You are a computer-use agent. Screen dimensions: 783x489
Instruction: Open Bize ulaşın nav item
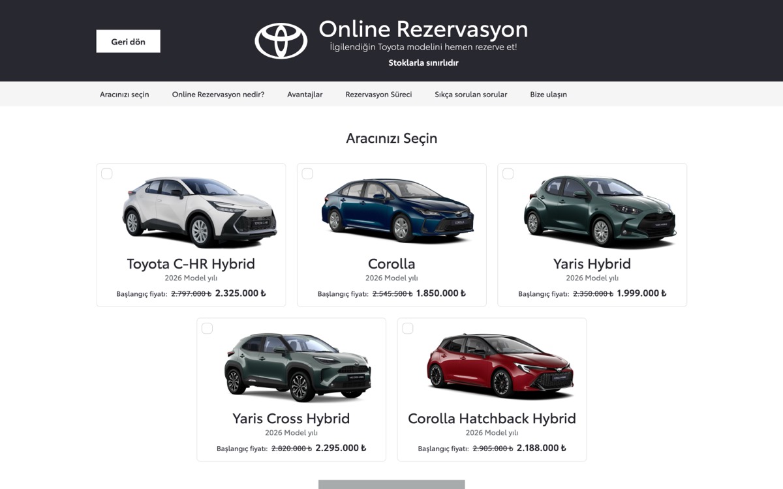coord(548,95)
